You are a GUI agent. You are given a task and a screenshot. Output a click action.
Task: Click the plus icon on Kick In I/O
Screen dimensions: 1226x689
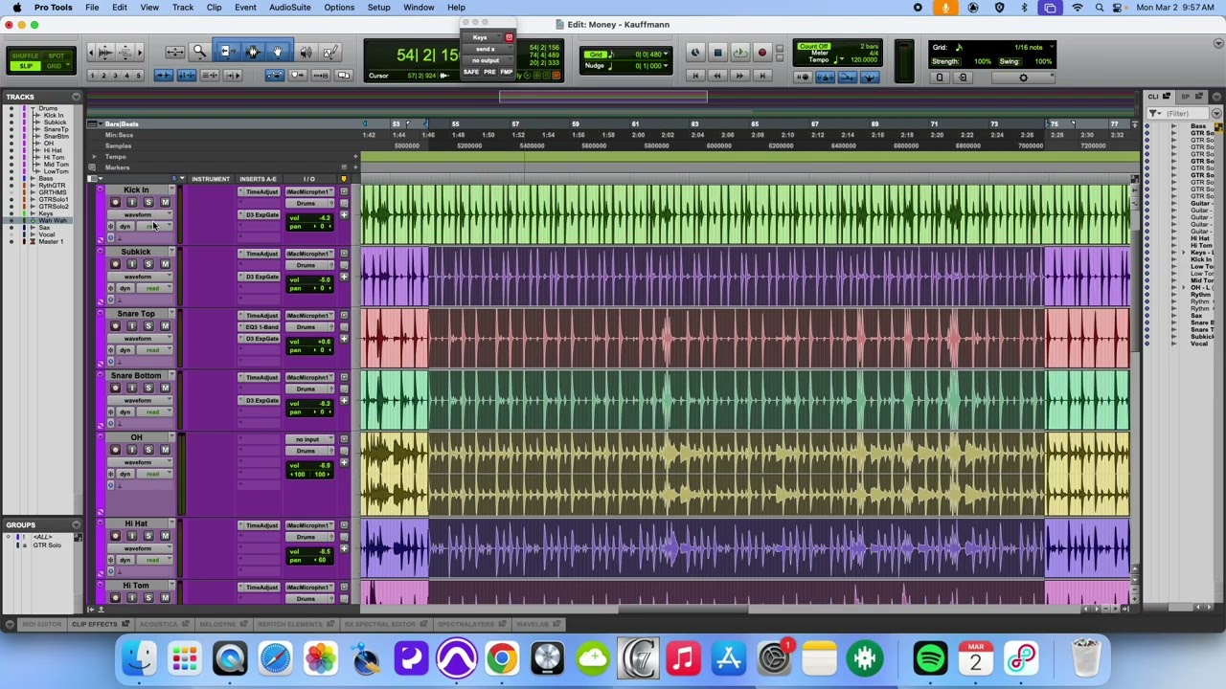[x=344, y=215]
